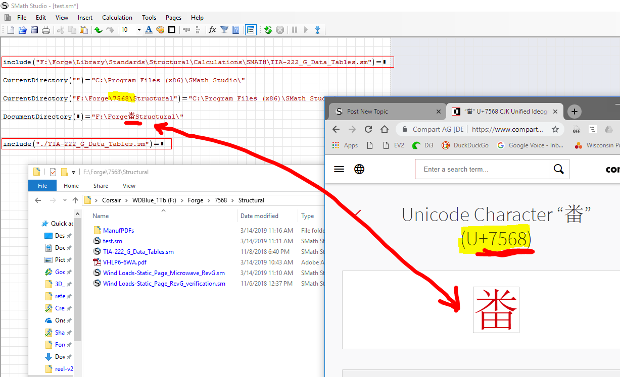This screenshot has height=377, width=620.
Task: Click the search magnifier button on Compart
Action: click(x=559, y=169)
